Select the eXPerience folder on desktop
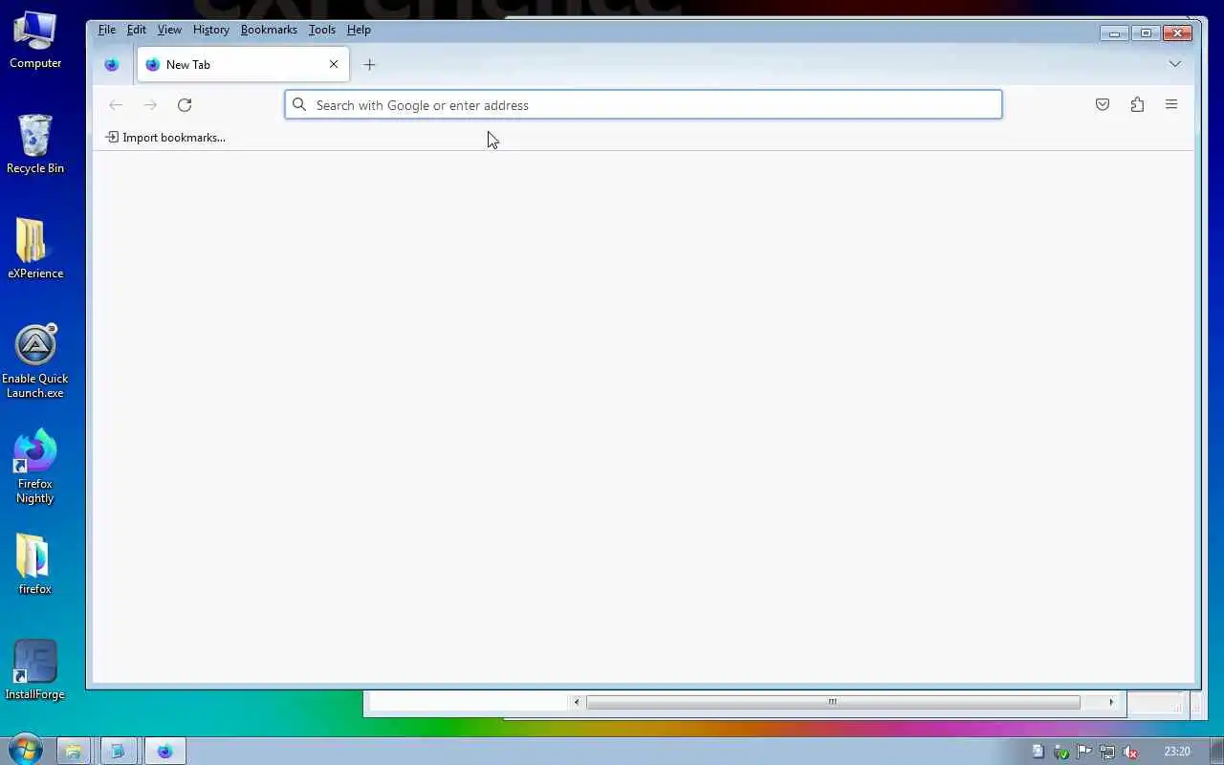The image size is (1224, 765). [x=35, y=249]
